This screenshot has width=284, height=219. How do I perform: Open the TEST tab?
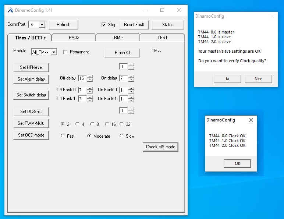[x=162, y=37]
